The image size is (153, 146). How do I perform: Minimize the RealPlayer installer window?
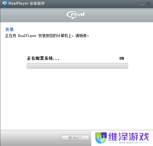[x=142, y=4]
